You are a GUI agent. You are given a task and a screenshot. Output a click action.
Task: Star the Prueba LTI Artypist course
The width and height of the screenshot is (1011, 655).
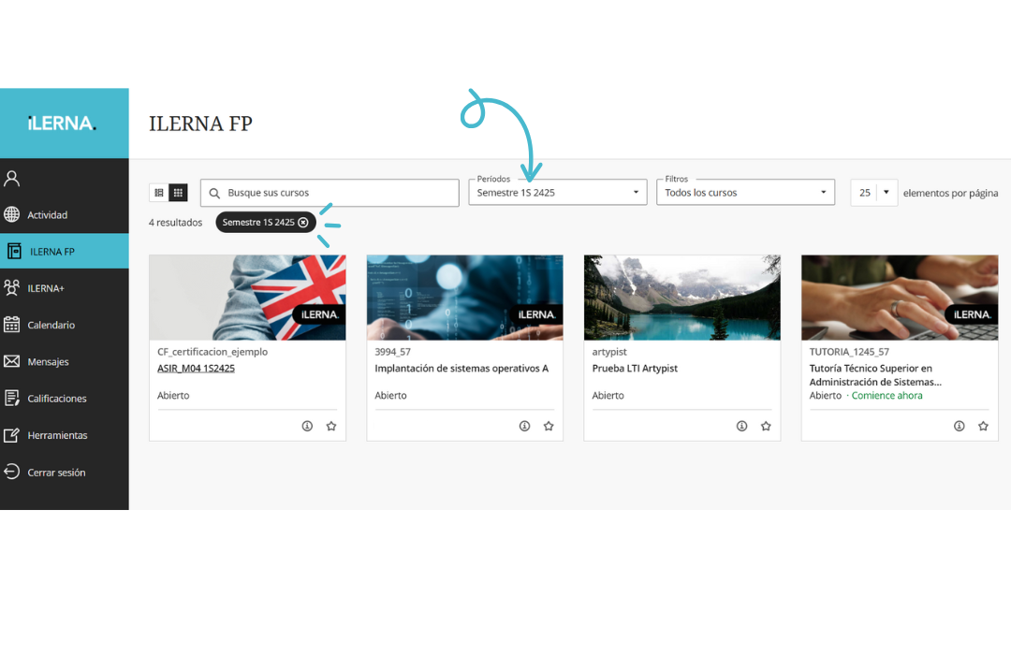766,426
